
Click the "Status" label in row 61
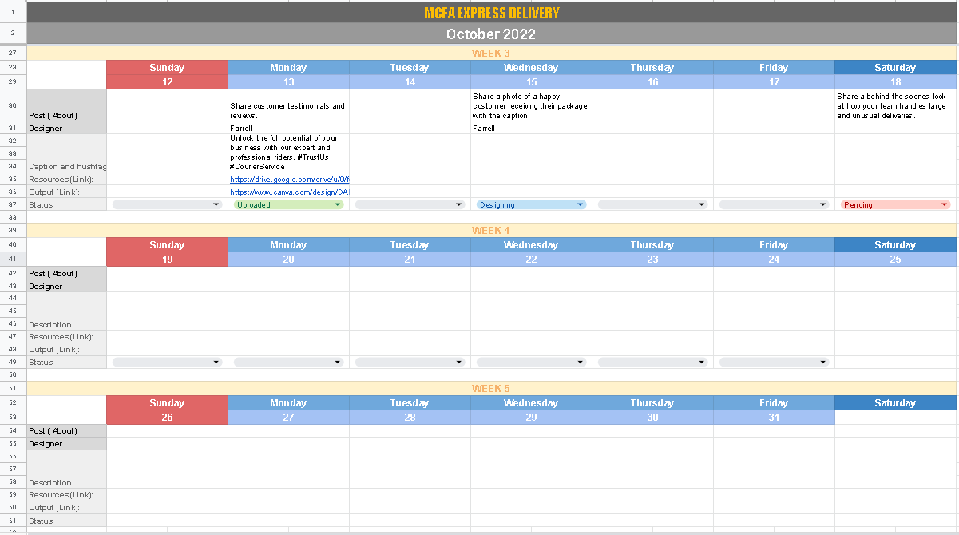coord(67,521)
